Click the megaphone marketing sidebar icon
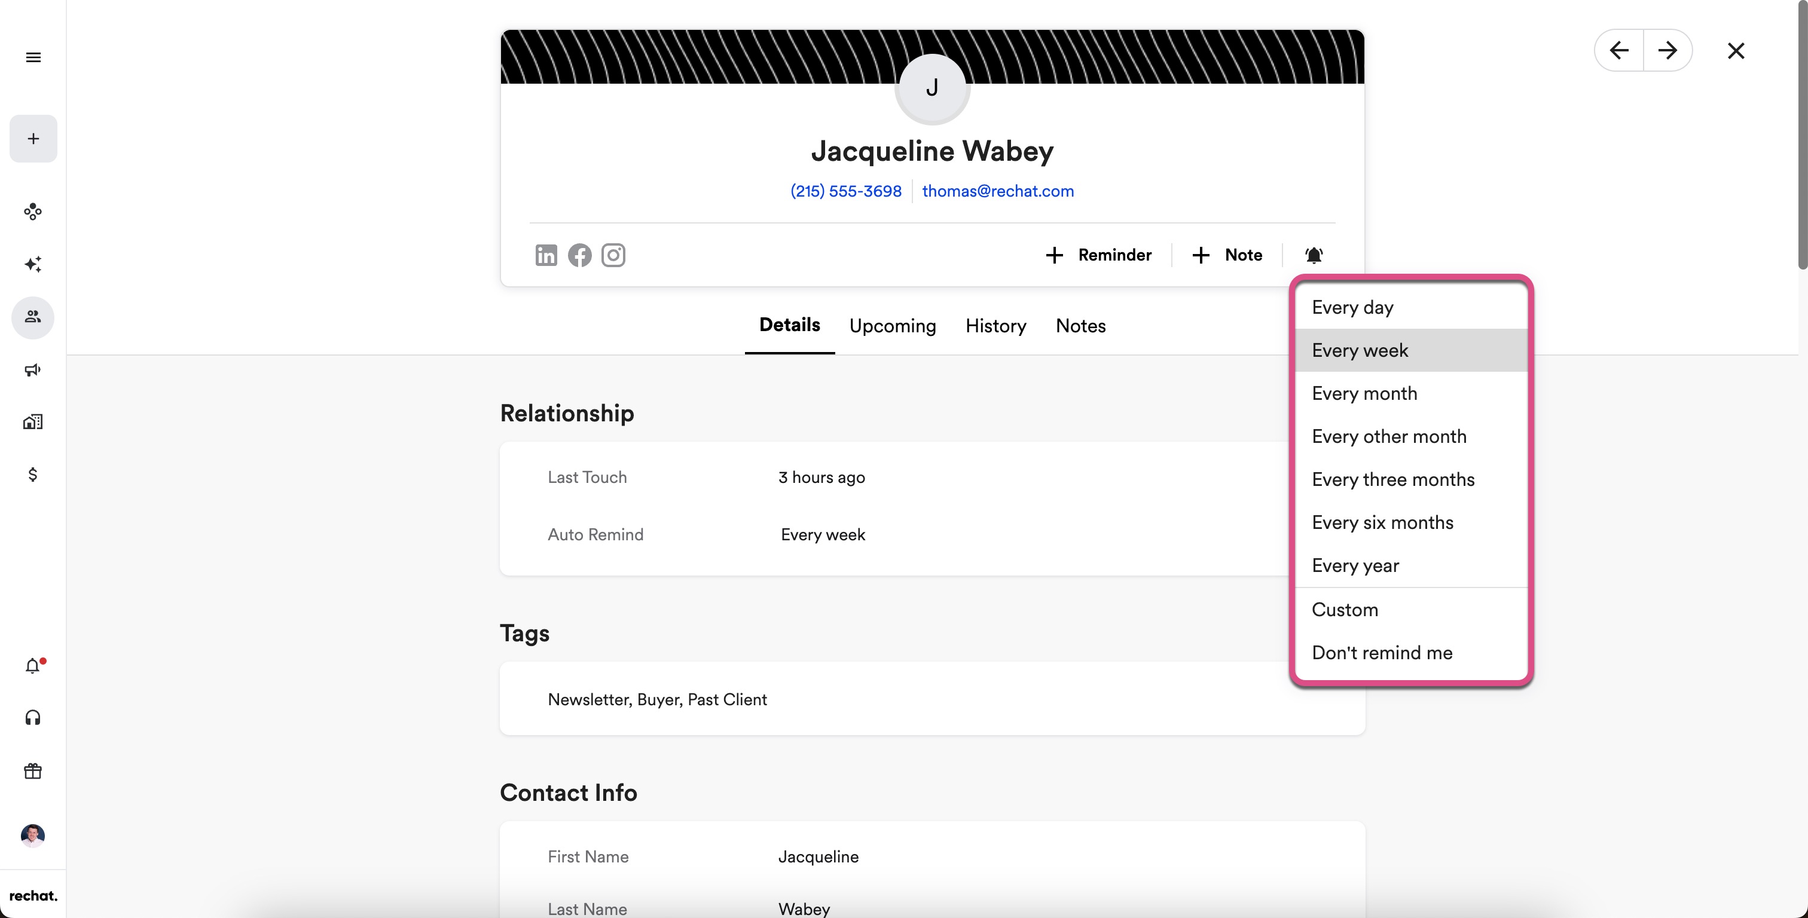This screenshot has width=1808, height=918. coord(33,370)
